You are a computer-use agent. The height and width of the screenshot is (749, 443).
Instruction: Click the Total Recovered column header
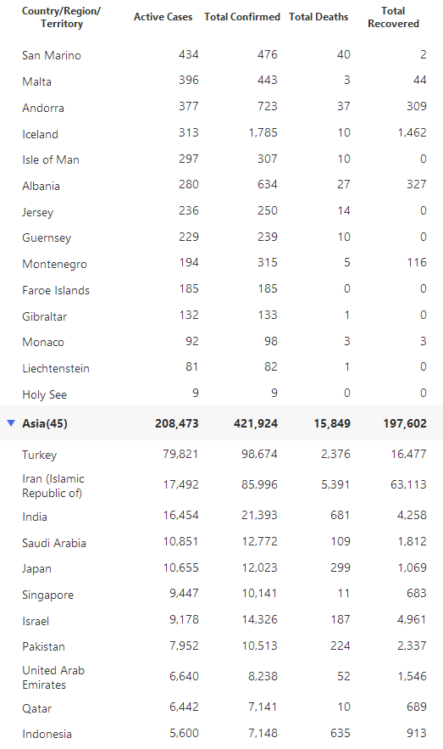click(x=393, y=17)
